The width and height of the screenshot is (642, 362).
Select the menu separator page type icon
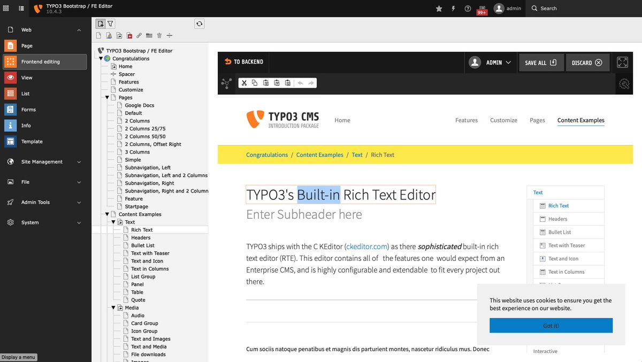(170, 36)
